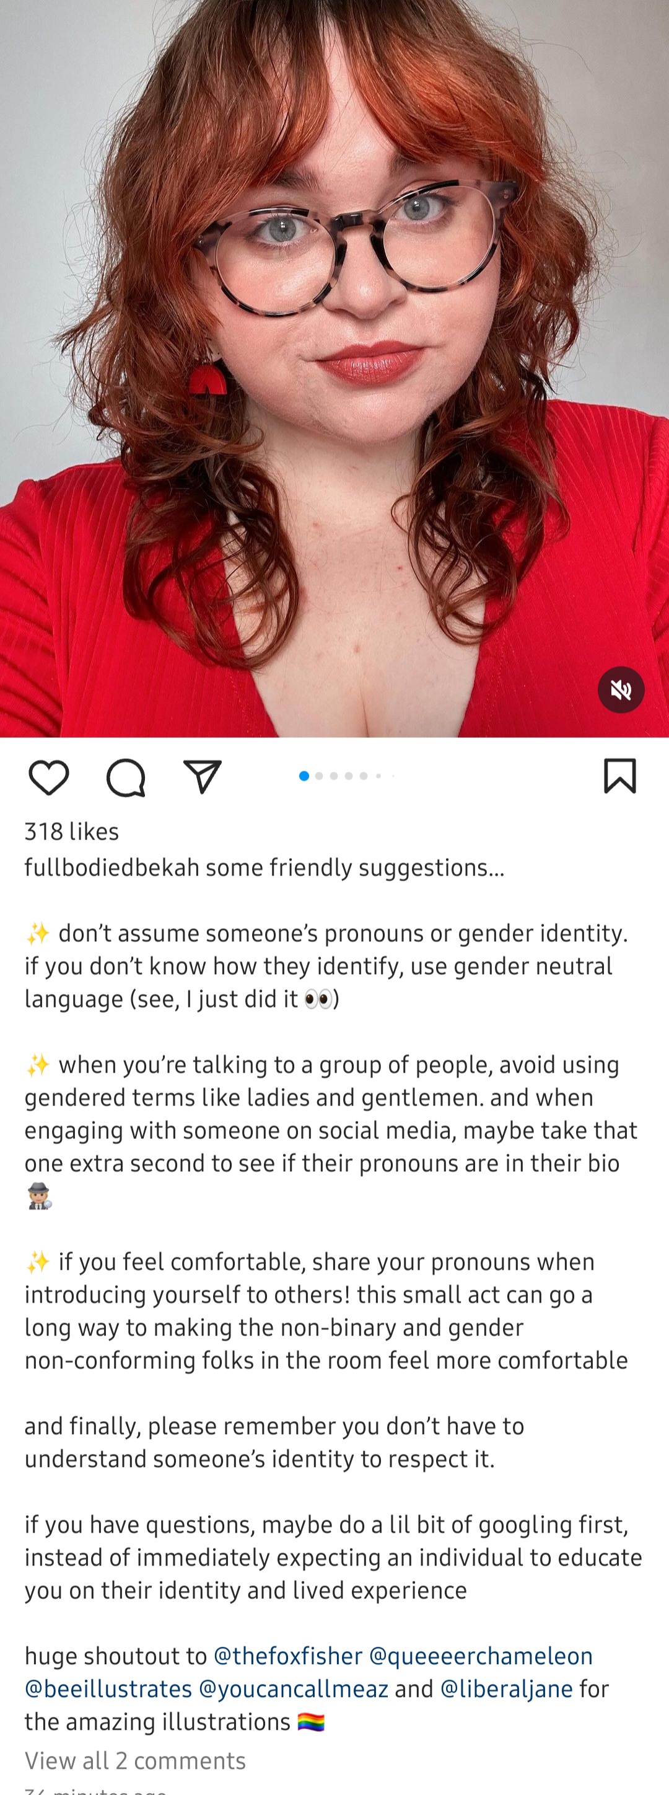The height and width of the screenshot is (1795, 669).
Task: Go to fourth carousel dot
Action: (348, 776)
